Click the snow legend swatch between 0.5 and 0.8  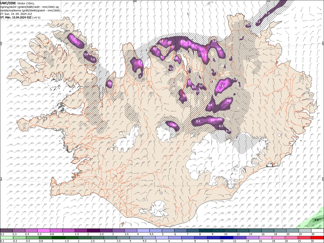44,231
